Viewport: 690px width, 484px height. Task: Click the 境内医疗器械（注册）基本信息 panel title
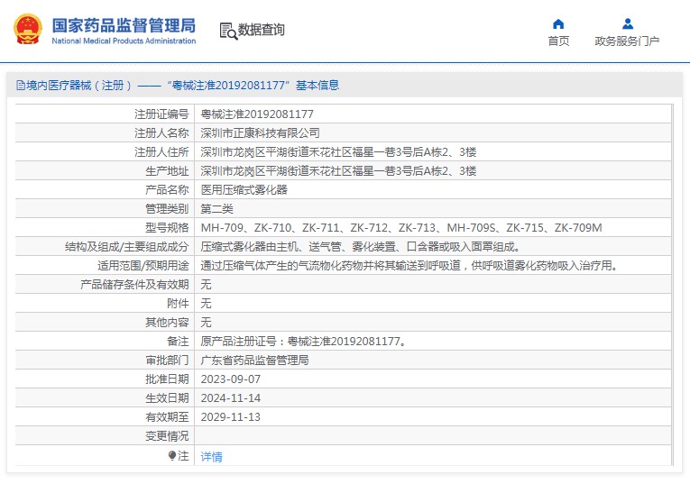tap(182, 86)
